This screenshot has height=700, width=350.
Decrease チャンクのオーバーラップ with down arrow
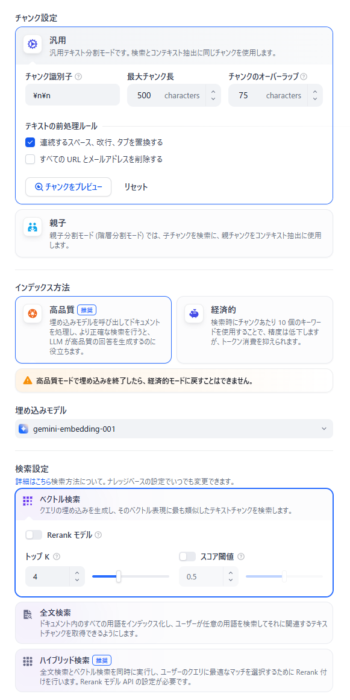point(315,99)
